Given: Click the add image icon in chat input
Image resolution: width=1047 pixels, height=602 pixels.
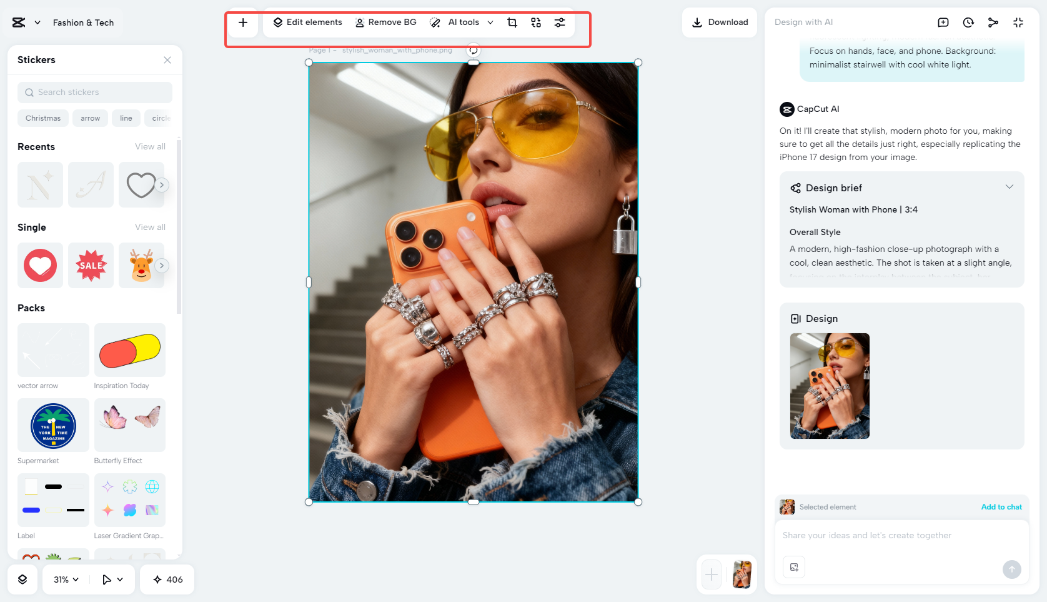Looking at the screenshot, I should [794, 567].
